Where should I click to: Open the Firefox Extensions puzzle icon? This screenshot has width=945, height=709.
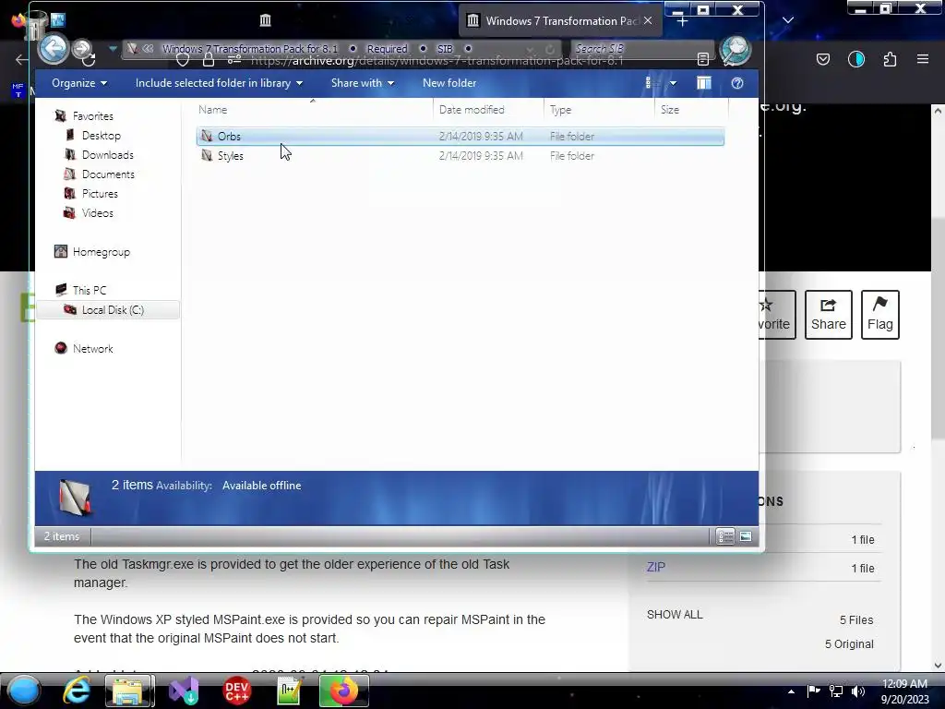point(890,59)
